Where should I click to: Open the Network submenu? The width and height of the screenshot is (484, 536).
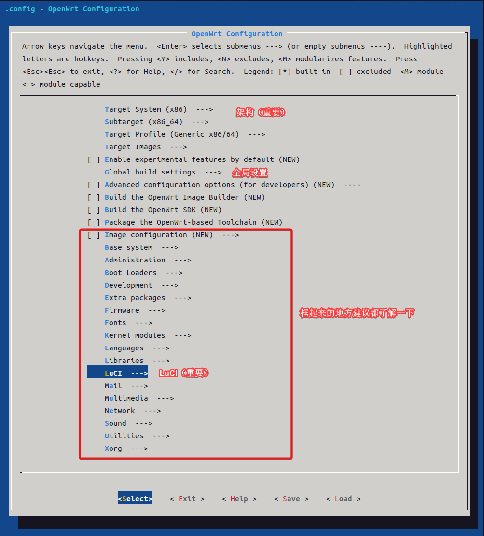pyautogui.click(x=133, y=411)
